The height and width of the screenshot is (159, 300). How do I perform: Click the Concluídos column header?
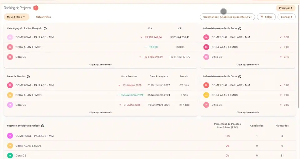(x=257, y=126)
